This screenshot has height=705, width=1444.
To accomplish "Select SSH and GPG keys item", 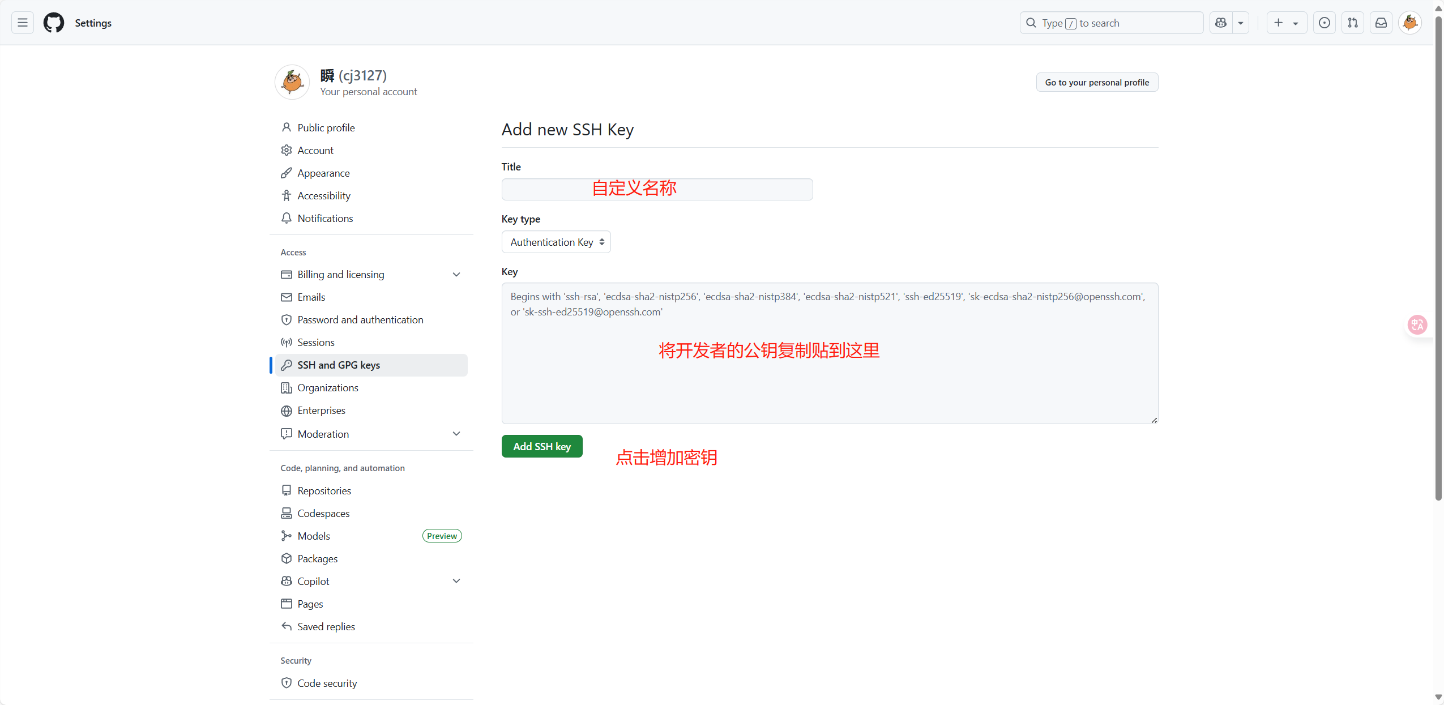I will click(x=371, y=365).
